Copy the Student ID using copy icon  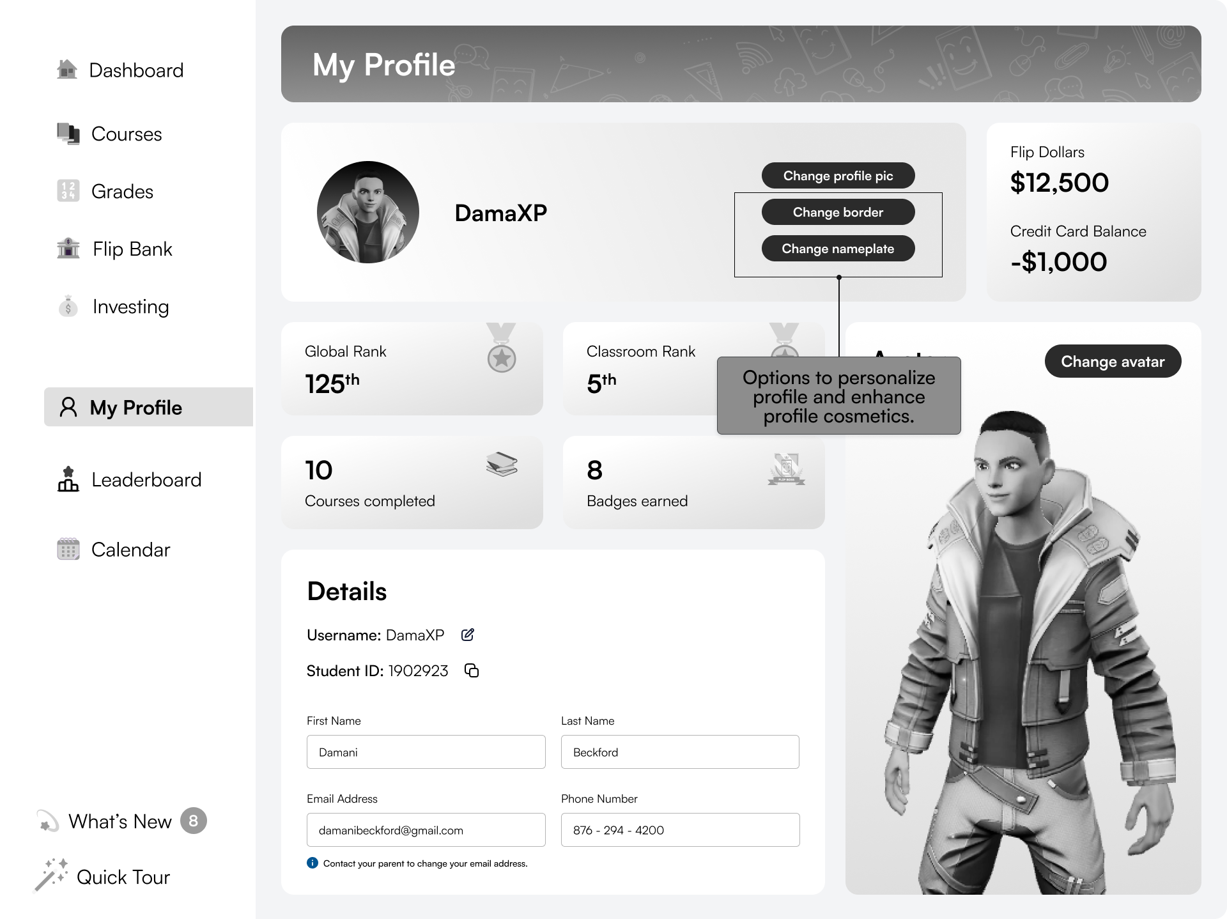pyautogui.click(x=472, y=670)
